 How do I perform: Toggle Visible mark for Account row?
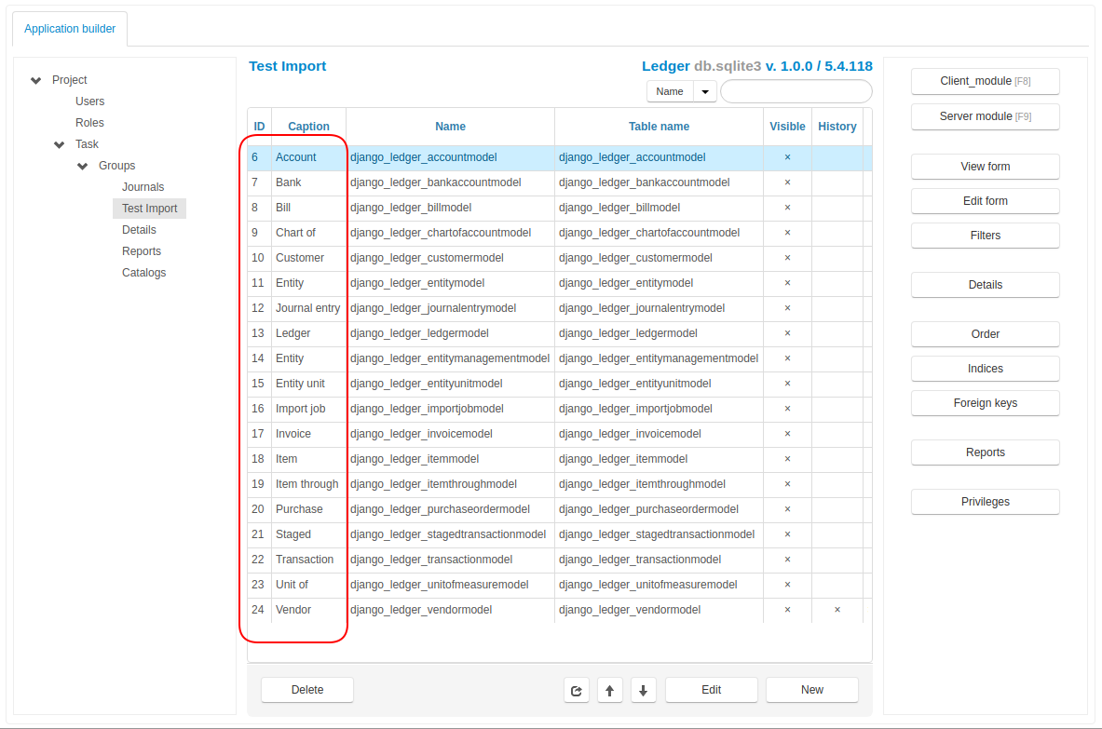[x=787, y=157]
